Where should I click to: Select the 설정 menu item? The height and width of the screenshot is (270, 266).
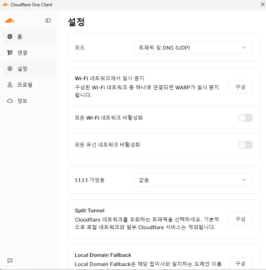[x=29, y=69]
